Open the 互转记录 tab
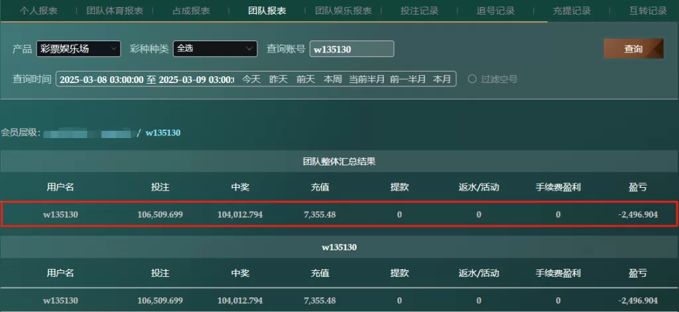 (648, 11)
